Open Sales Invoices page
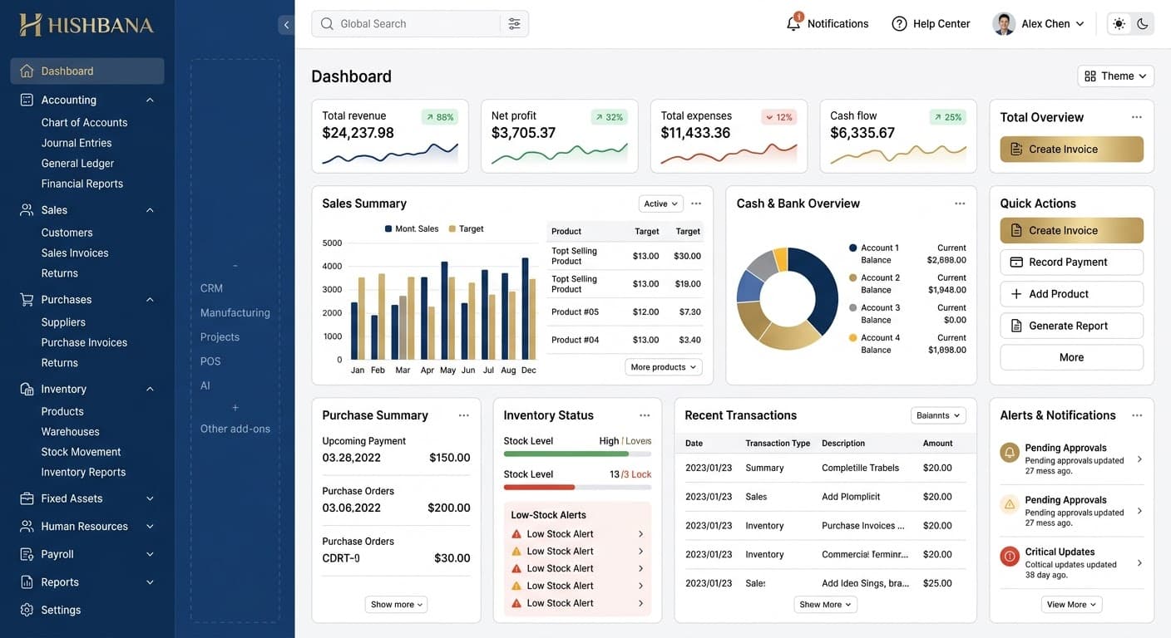1171x638 pixels. tap(75, 253)
